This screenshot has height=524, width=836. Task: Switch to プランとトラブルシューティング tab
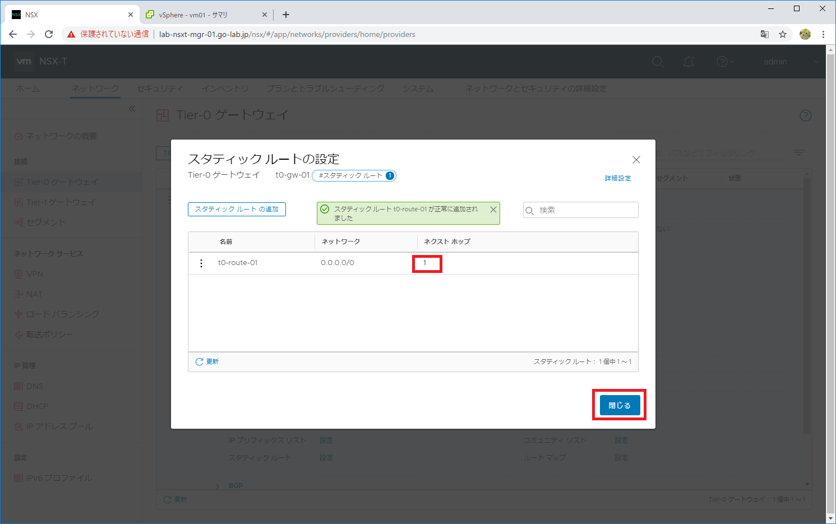[325, 89]
